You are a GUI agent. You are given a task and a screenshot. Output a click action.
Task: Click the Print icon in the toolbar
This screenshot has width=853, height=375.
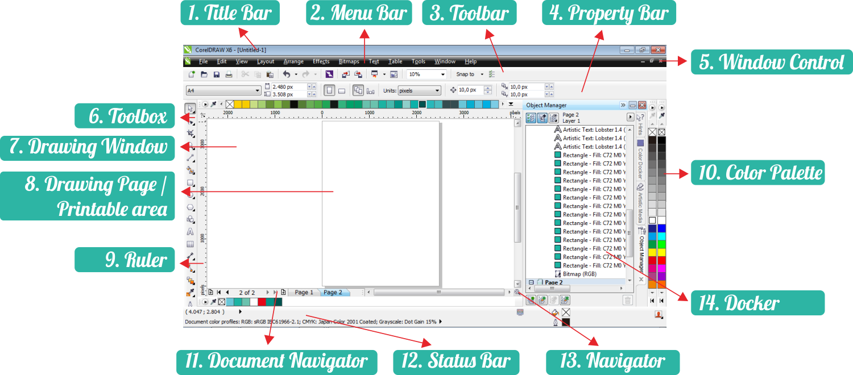click(229, 74)
